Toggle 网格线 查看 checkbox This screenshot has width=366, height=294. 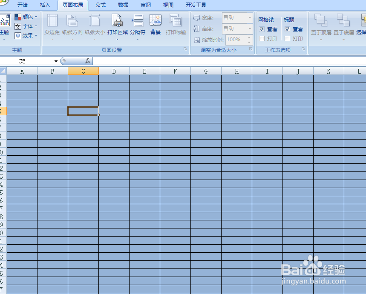[262, 29]
